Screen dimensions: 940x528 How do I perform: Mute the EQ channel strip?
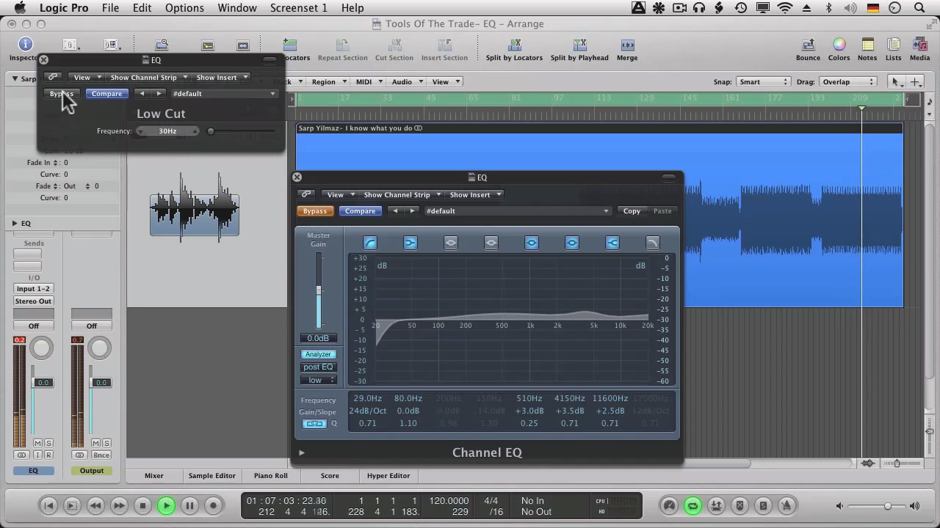[37, 443]
